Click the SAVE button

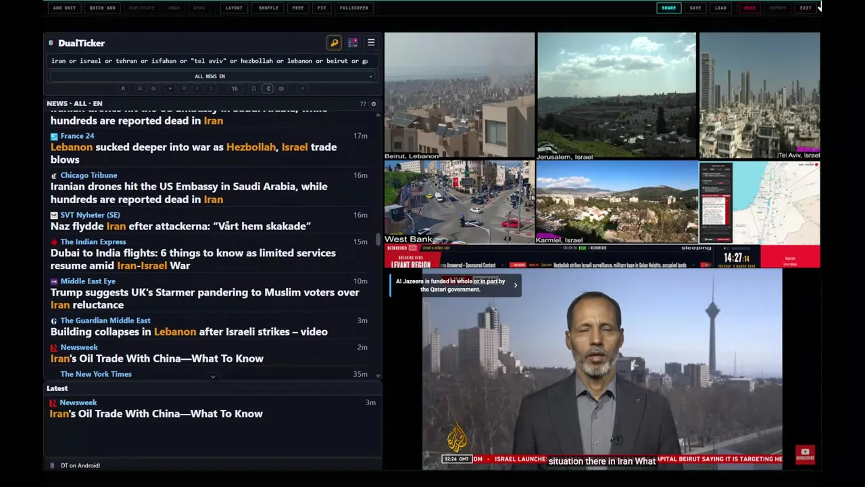(x=695, y=8)
